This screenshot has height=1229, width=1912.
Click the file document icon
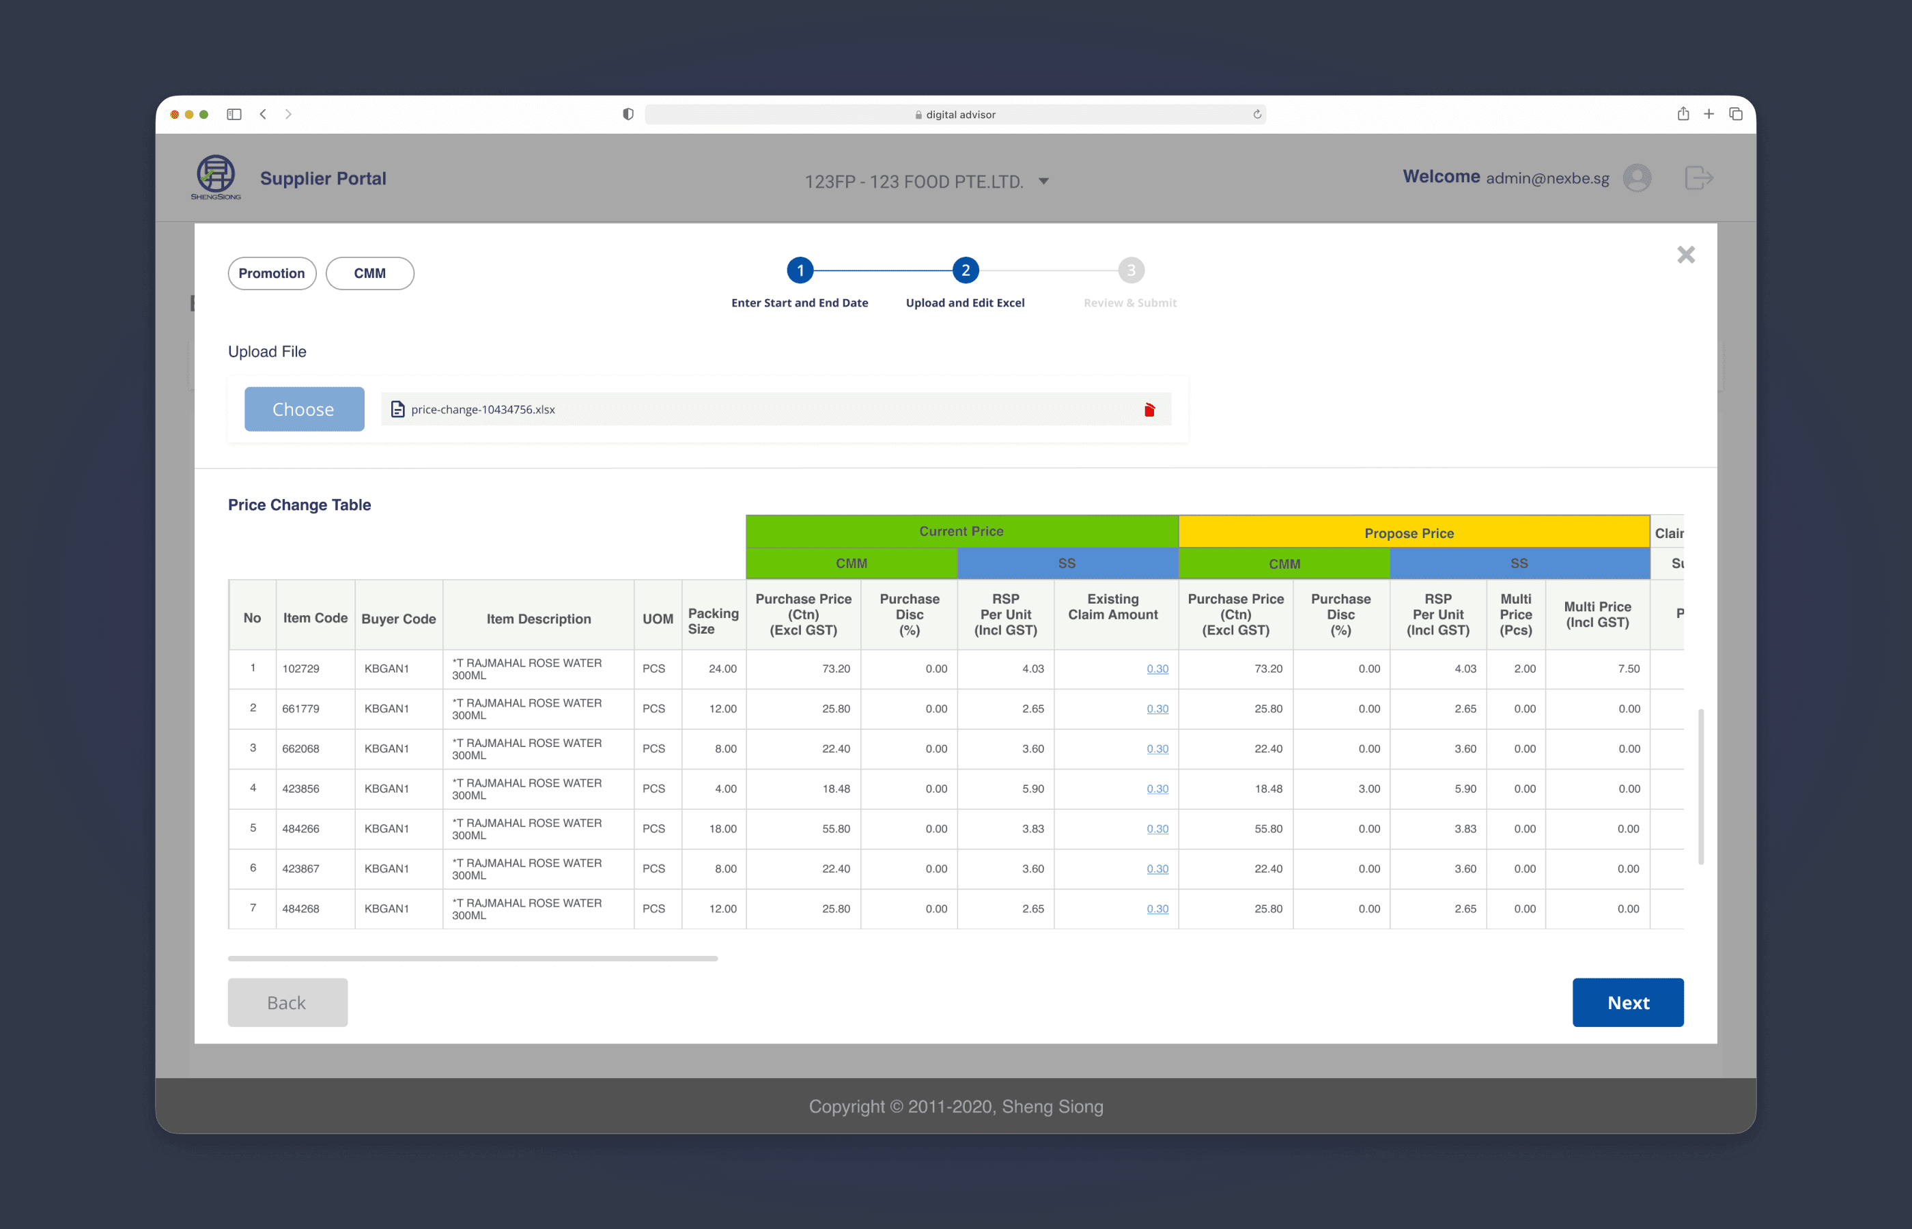coord(397,410)
